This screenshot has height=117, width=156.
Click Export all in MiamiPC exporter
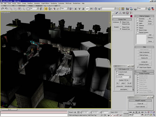coord(140,104)
